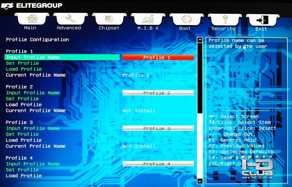The image size is (292, 187).
Task: Click the scrollbar down arrow
Action: [x=200, y=181]
